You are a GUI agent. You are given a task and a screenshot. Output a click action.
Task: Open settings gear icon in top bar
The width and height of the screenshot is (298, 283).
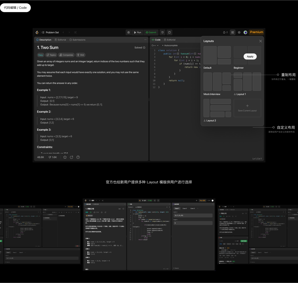tap(239, 32)
